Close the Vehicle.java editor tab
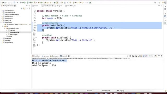This screenshot has height=94, width=167. click(53, 6)
